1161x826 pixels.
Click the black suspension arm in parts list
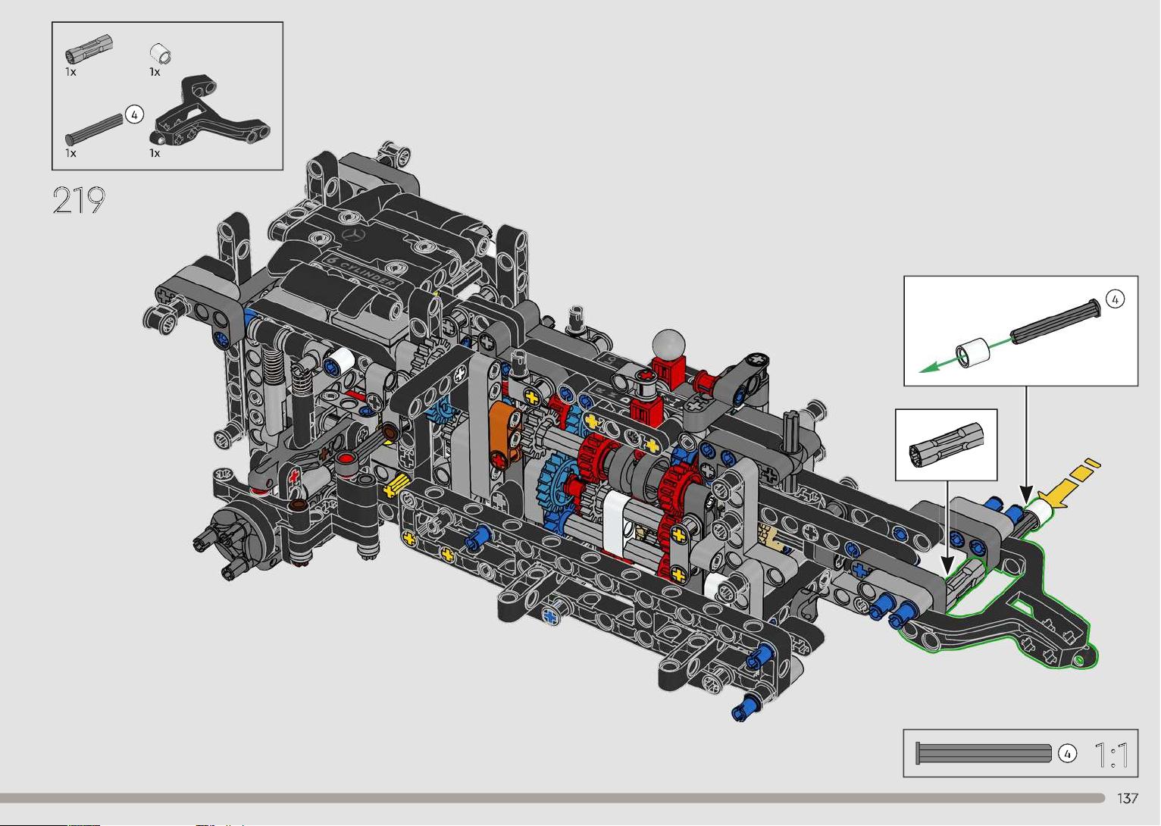click(x=211, y=110)
